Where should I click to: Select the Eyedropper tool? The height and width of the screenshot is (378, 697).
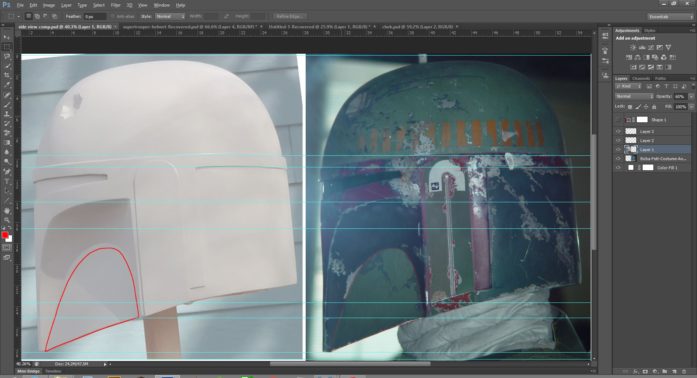pyautogui.click(x=7, y=85)
